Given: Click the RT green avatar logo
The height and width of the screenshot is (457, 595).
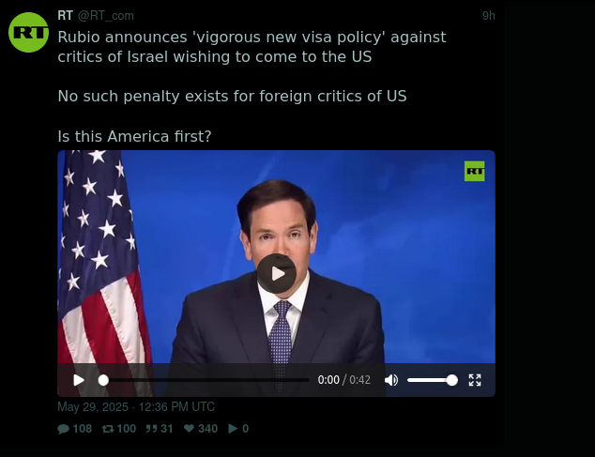Looking at the screenshot, I should 28,32.
